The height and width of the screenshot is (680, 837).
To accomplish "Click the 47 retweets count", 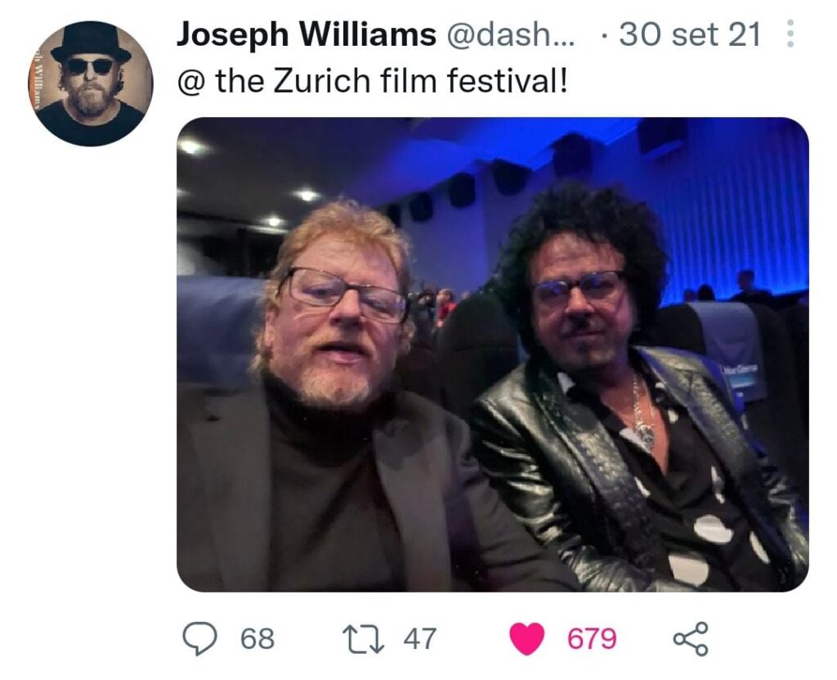I will pyautogui.click(x=420, y=639).
